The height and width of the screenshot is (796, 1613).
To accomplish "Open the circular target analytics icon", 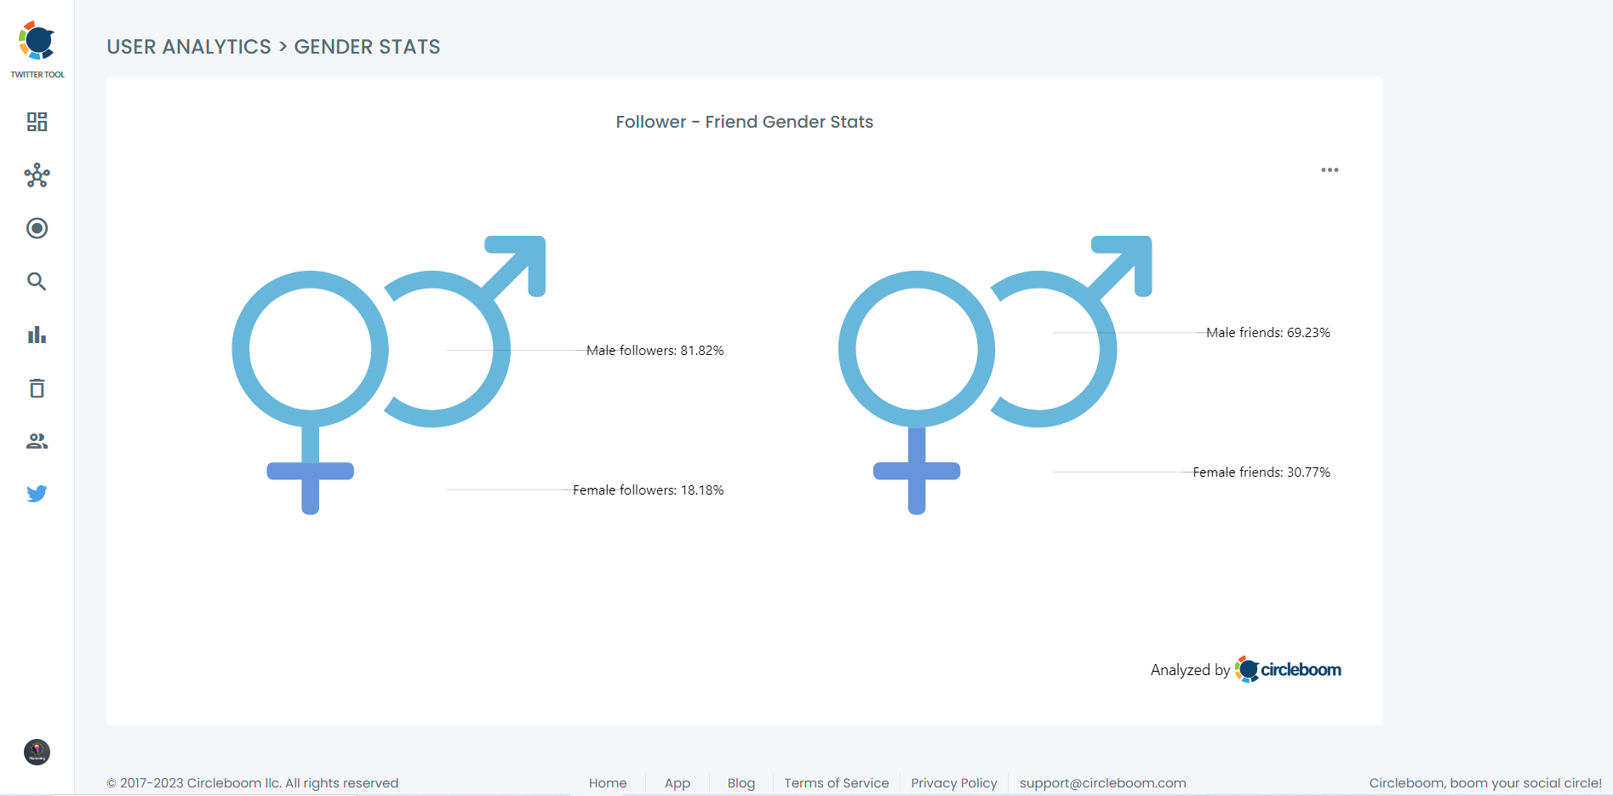I will [x=37, y=228].
